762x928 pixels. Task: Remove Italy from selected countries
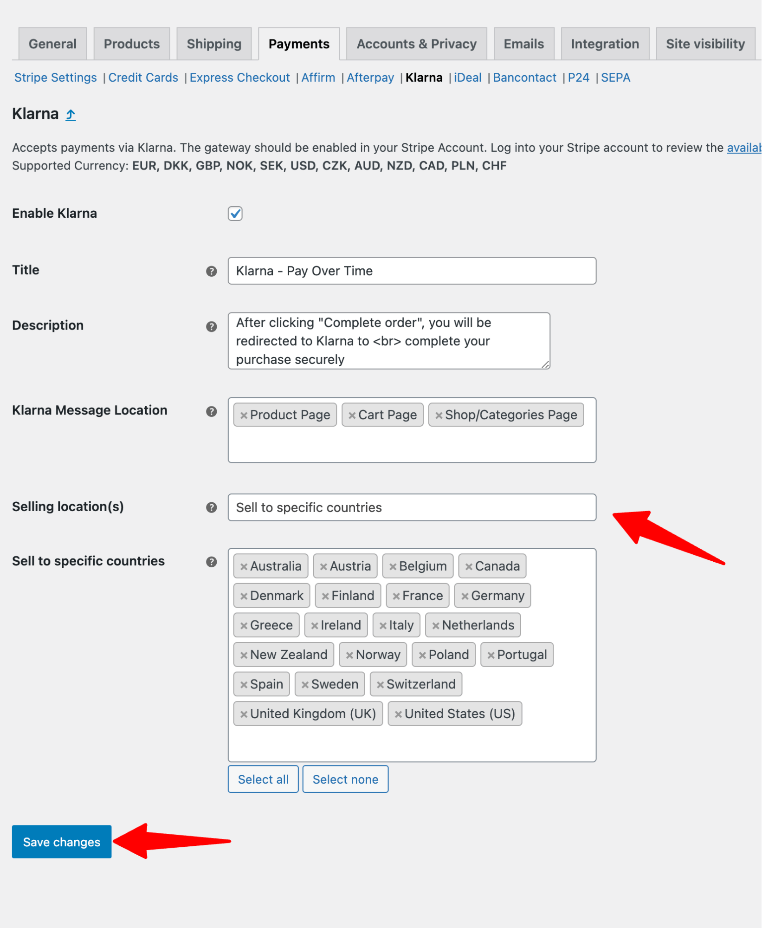[x=383, y=626]
